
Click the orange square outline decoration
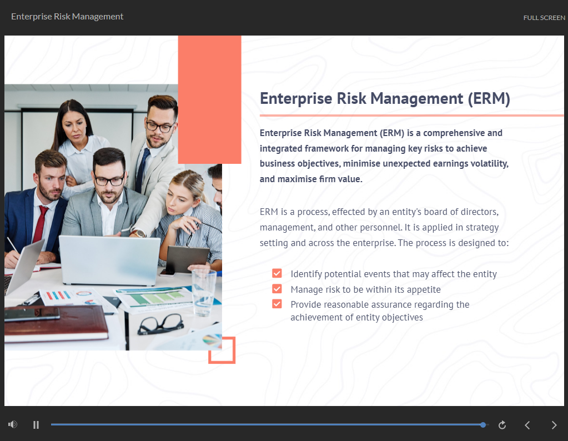[222, 350]
